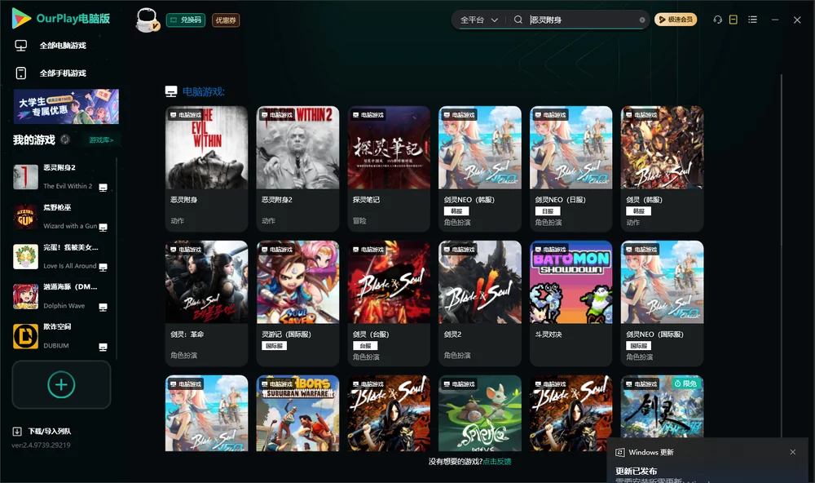
Task: Open the Spirit of the mouse game card
Action: (x=480, y=414)
